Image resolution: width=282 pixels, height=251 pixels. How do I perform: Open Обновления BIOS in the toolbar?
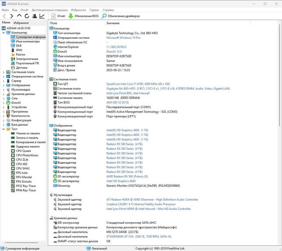[83, 16]
